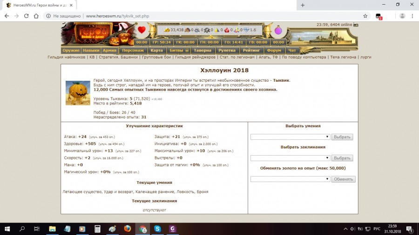This screenshot has height=235, width=419.
Task: Click the red heart health icon
Action: point(142,31)
